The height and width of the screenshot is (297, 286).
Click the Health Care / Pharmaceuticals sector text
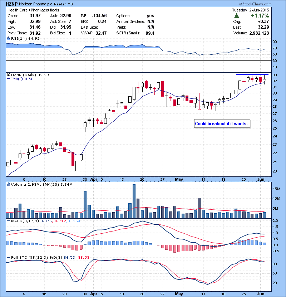point(33,10)
